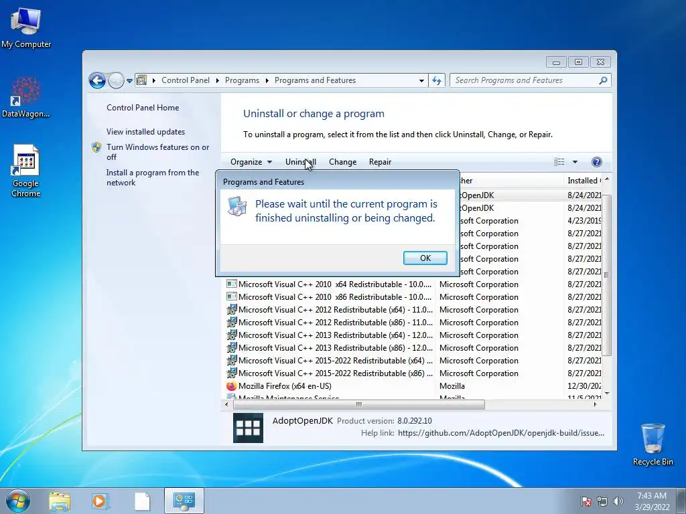Click the horizontal scroll right arrow

(x=595, y=404)
